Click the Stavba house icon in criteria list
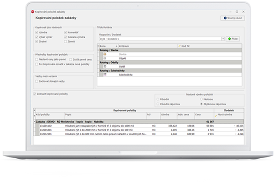Viewport: 275px width, 191px height. click(105, 54)
